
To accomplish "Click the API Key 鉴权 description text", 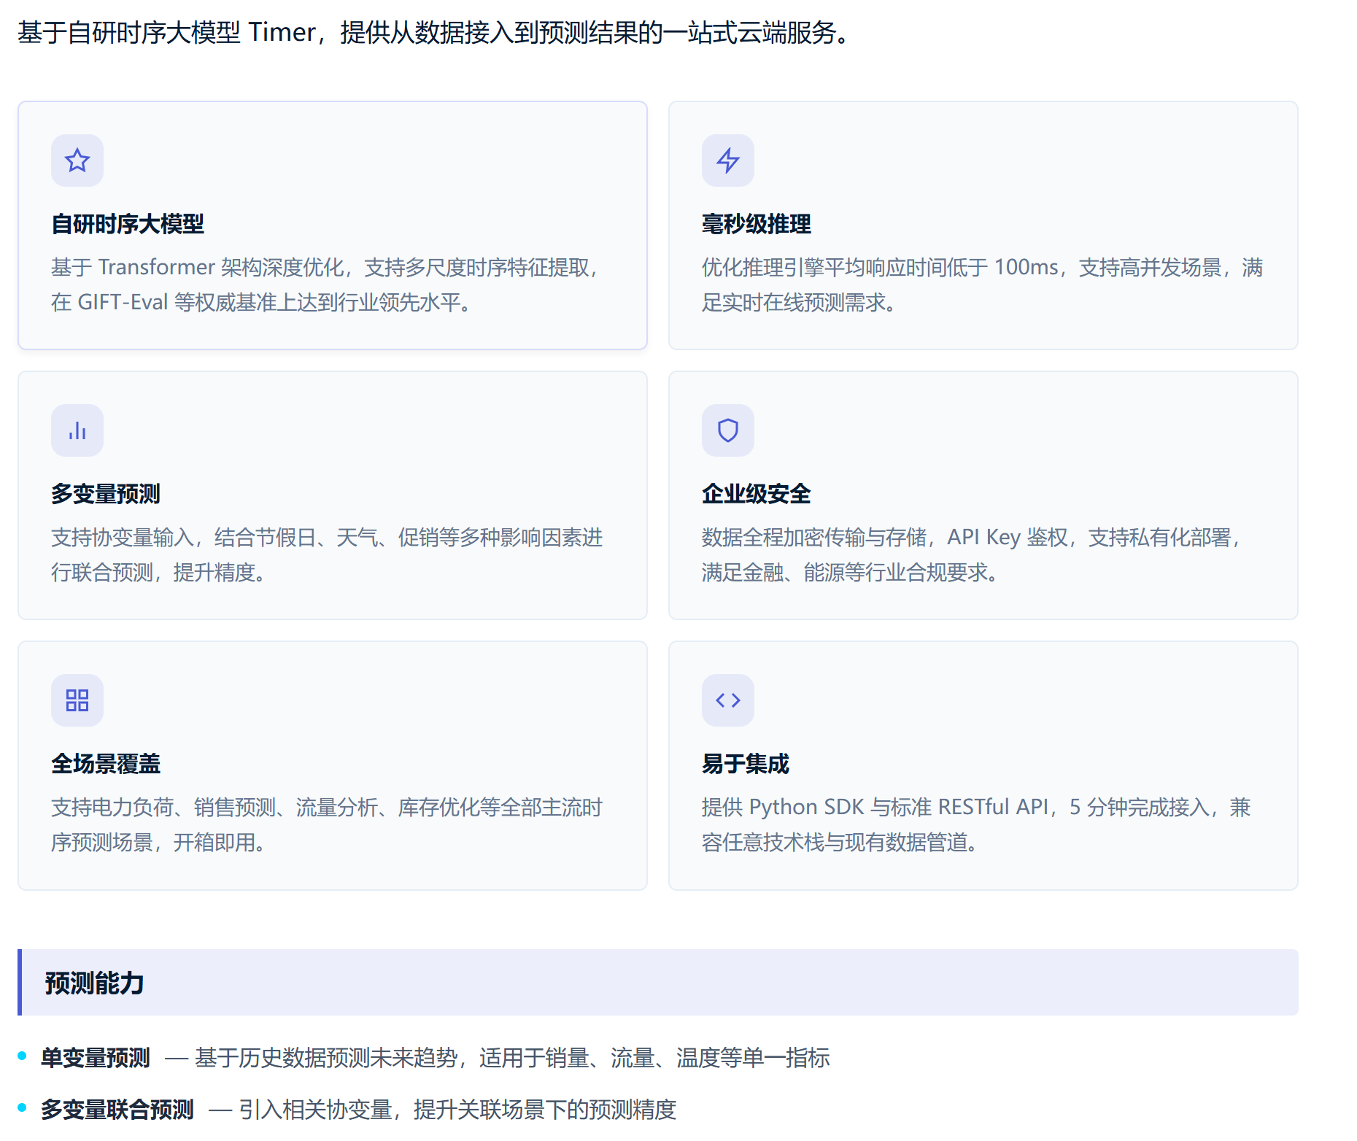I will pyautogui.click(x=973, y=554).
